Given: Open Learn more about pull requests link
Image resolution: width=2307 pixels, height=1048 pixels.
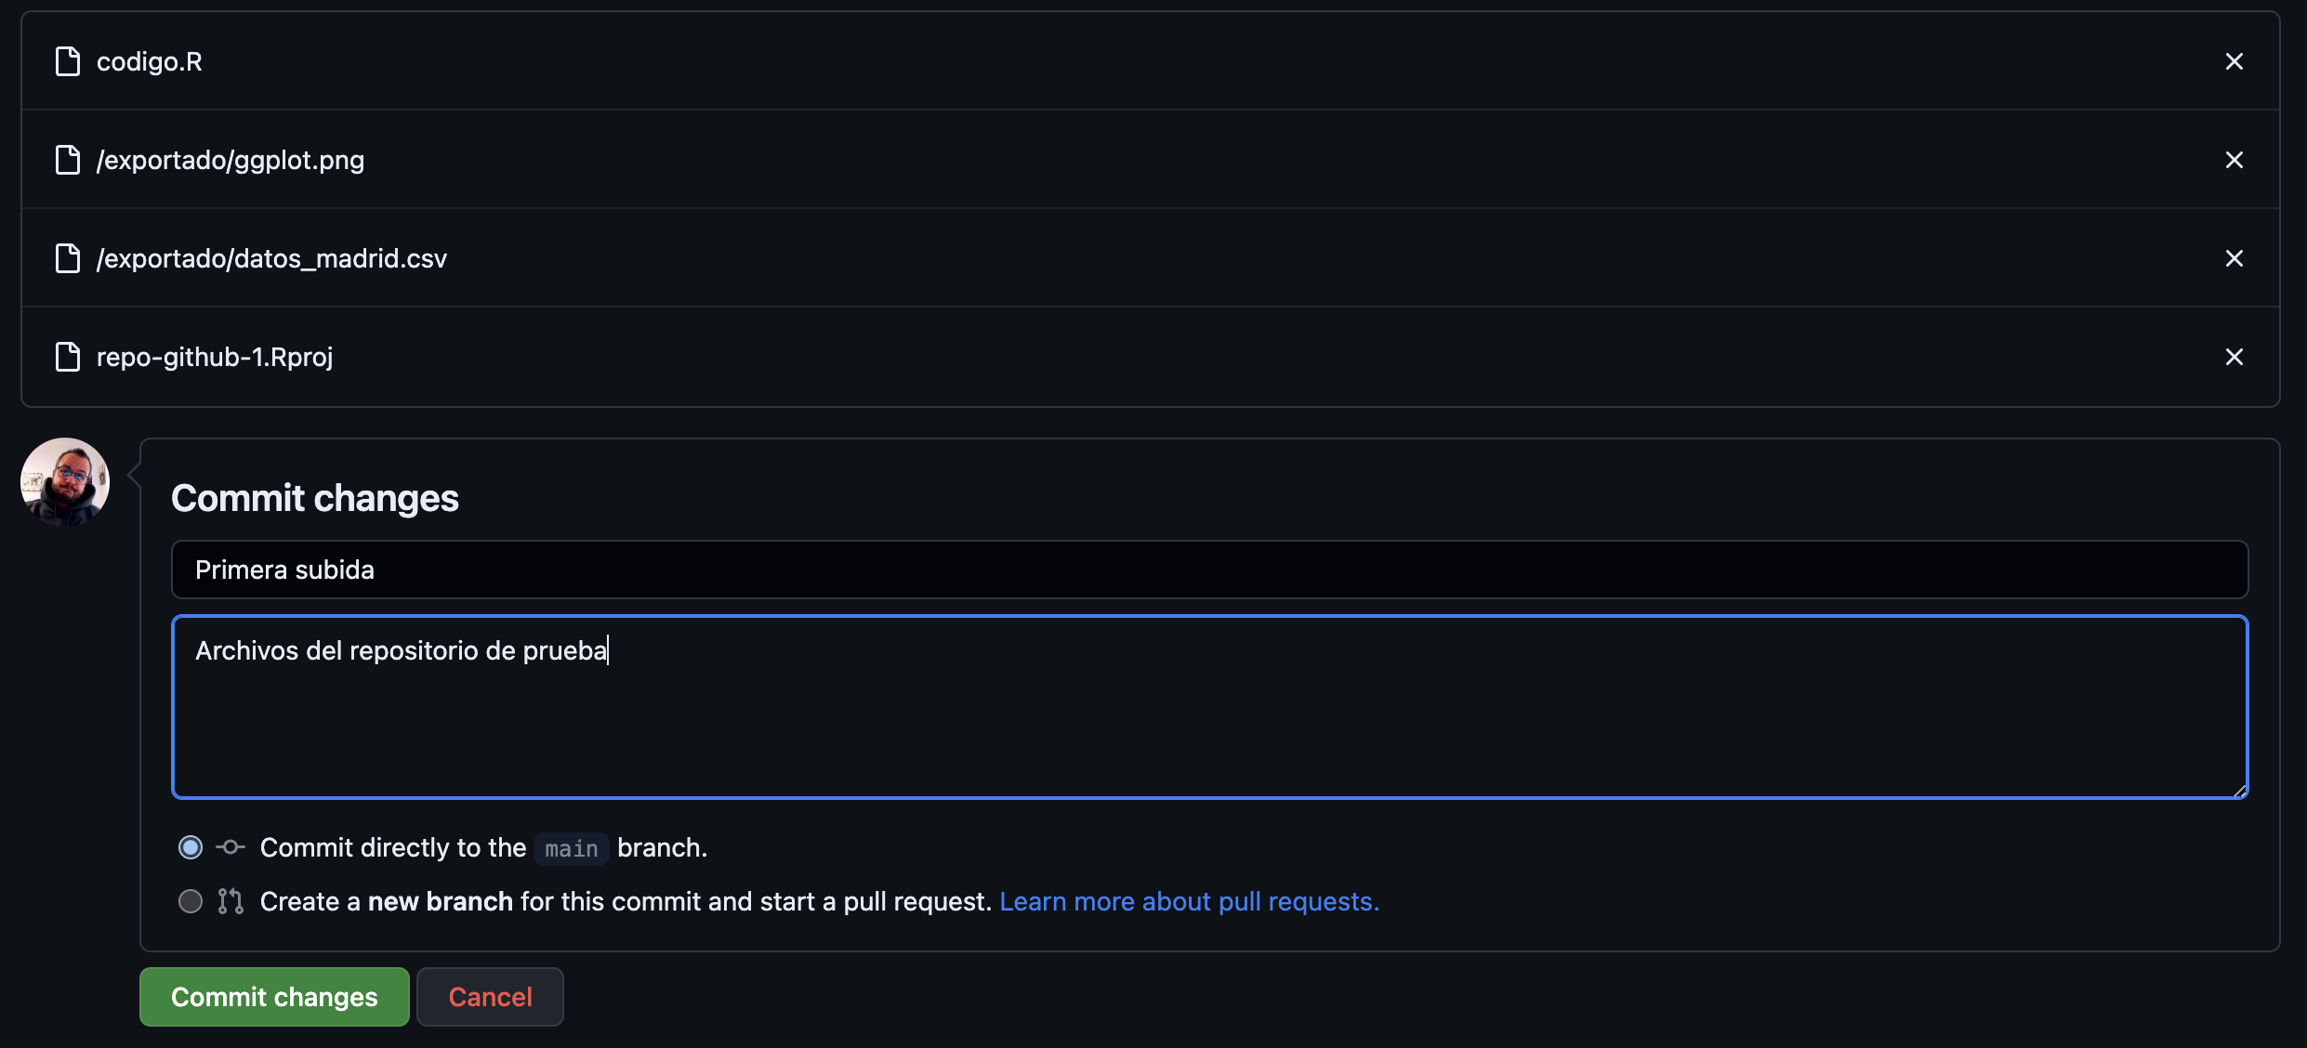Looking at the screenshot, I should pos(1189,901).
